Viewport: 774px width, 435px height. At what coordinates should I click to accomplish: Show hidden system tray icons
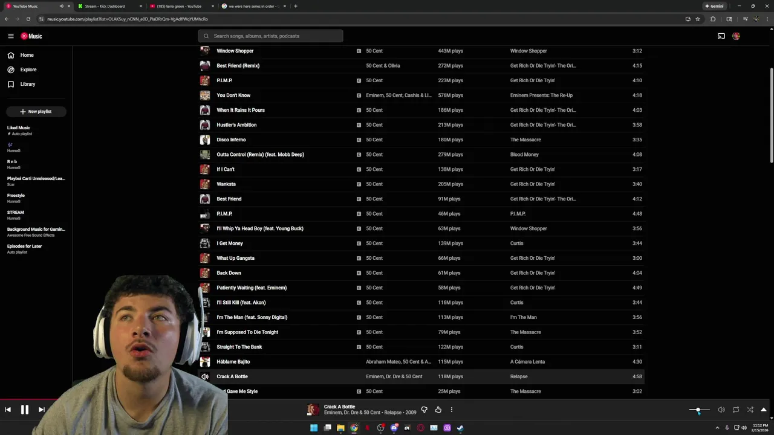coord(718,428)
